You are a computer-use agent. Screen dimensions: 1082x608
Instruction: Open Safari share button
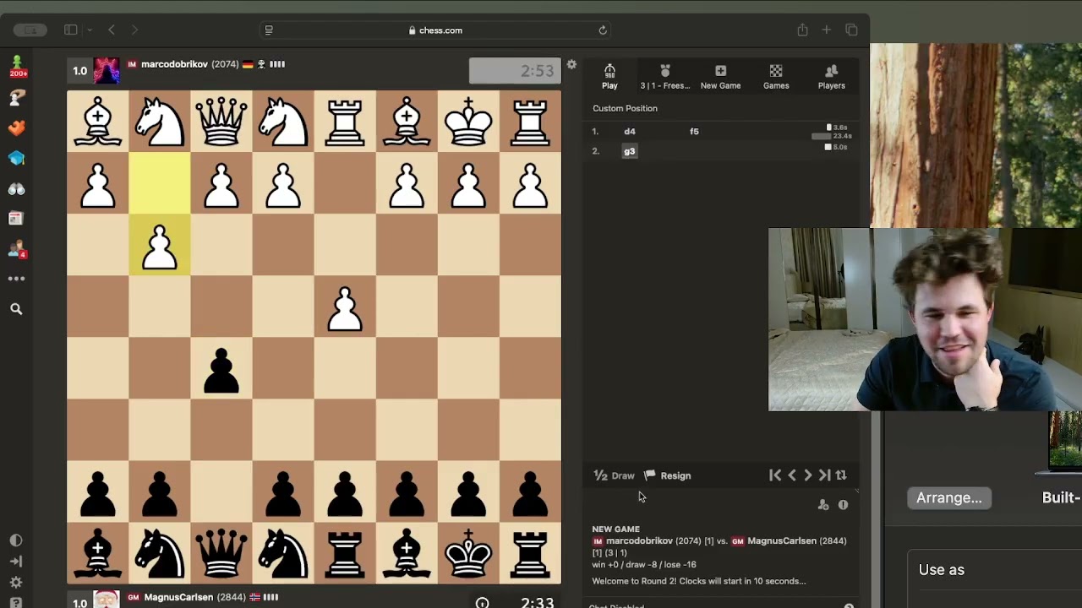[802, 30]
